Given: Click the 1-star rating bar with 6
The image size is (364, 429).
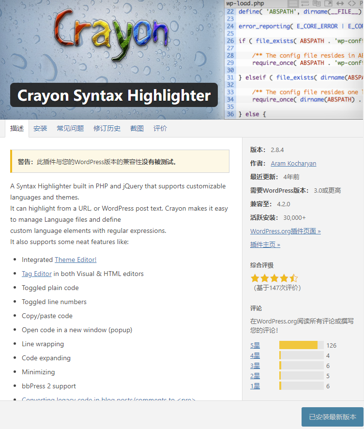Looking at the screenshot, I should pyautogui.click(x=302, y=386).
